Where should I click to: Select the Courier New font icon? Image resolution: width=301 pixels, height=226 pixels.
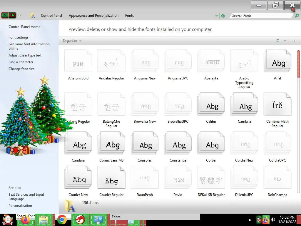point(78,177)
